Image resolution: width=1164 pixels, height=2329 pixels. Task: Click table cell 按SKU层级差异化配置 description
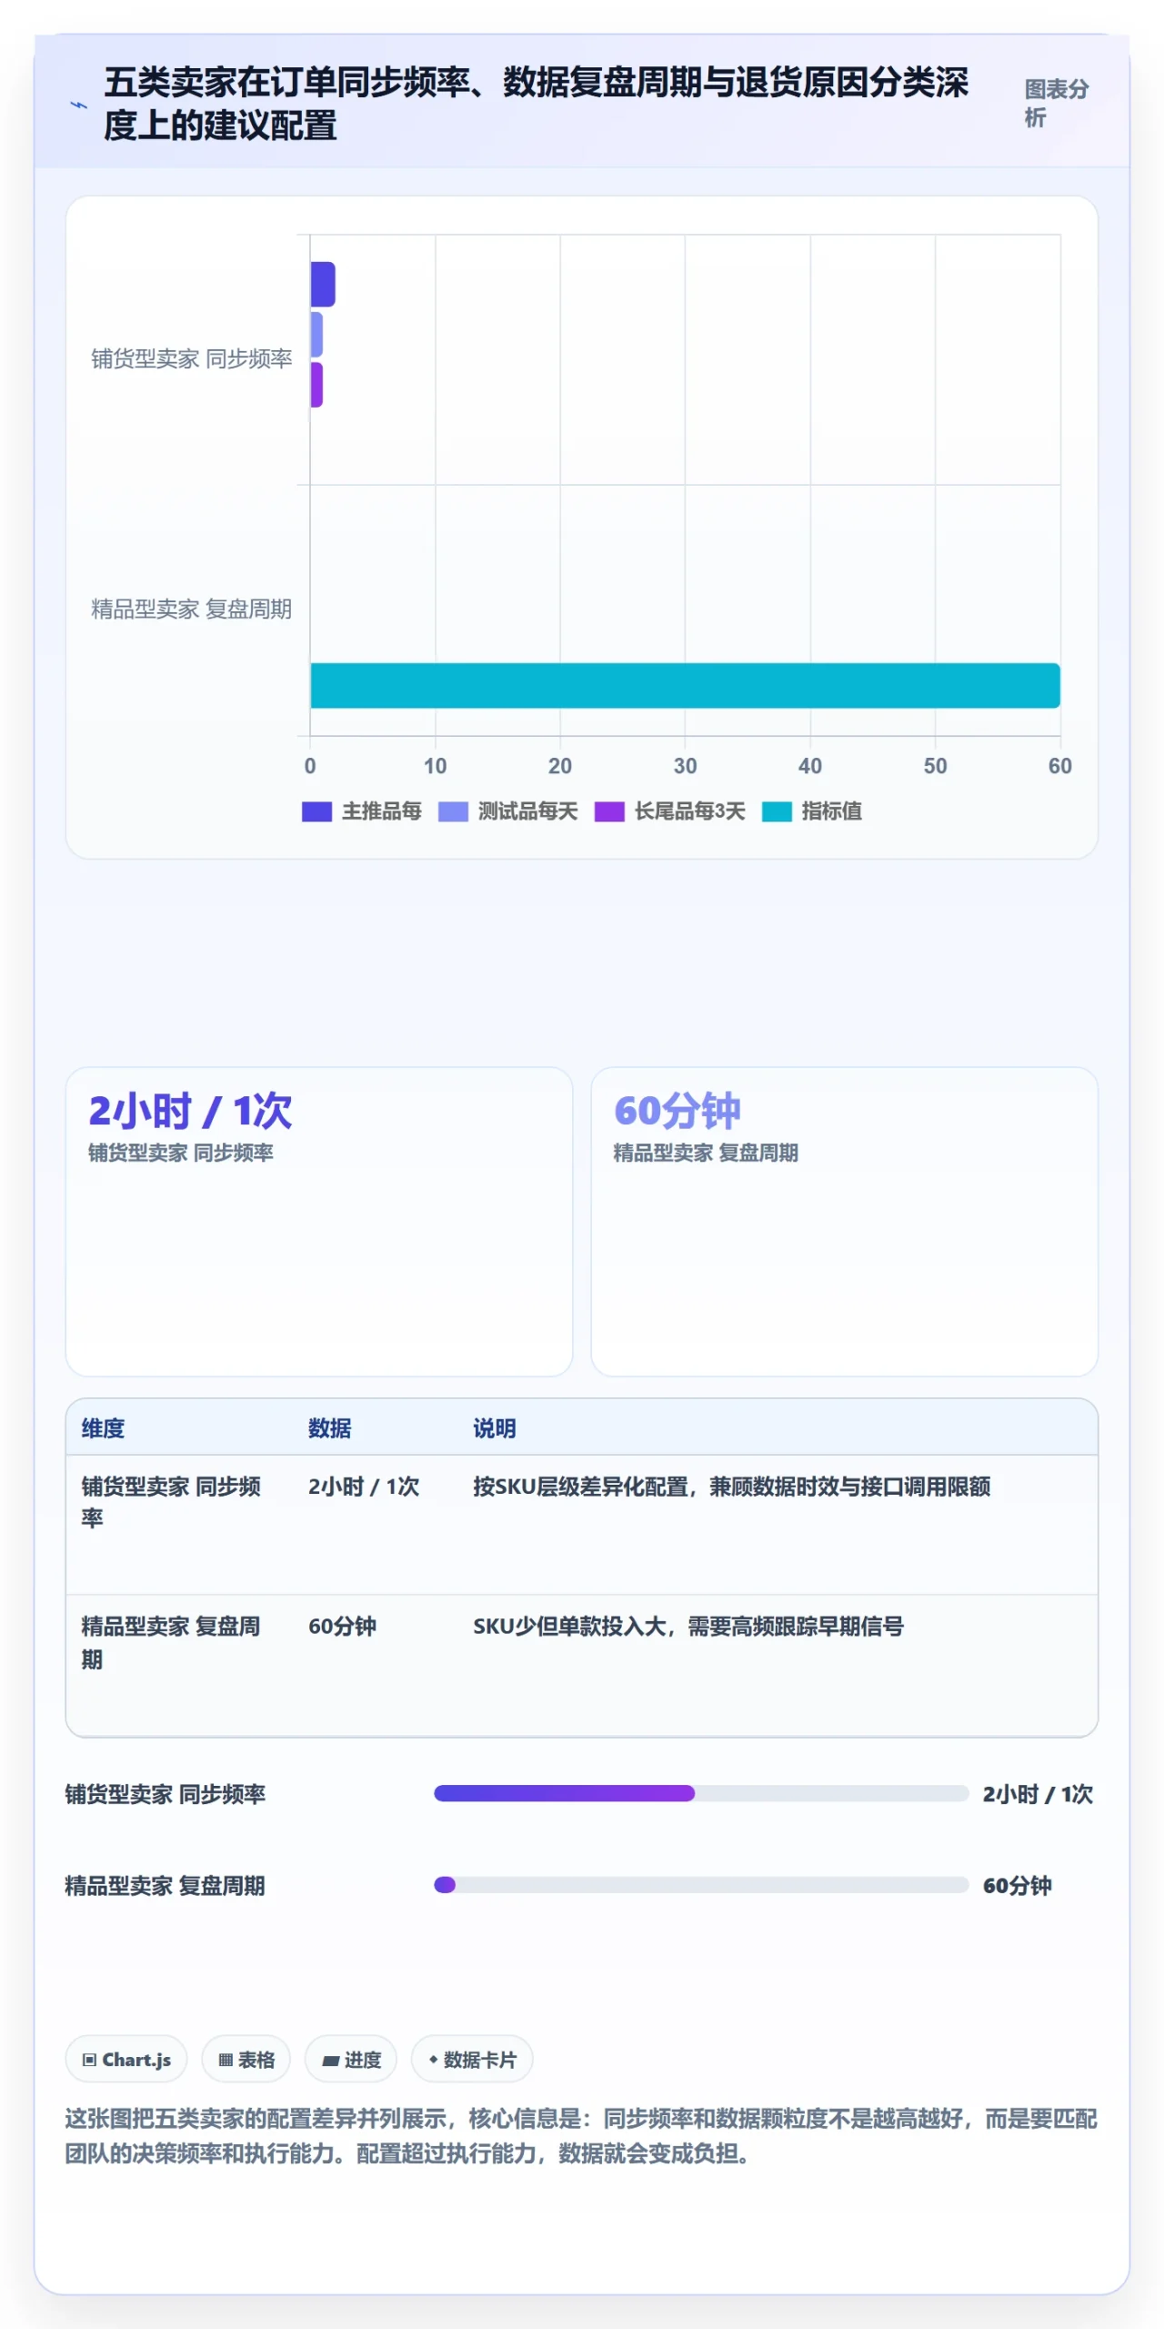tap(732, 1487)
